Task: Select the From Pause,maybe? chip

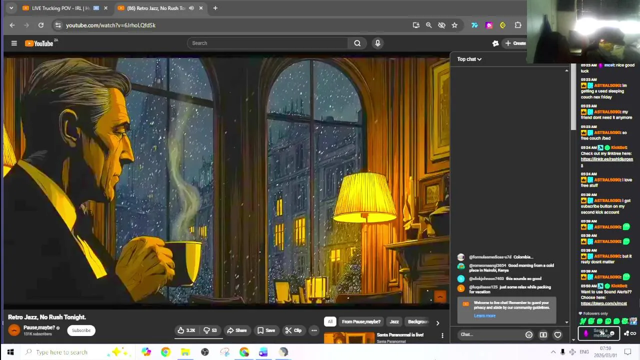Action: click(x=361, y=321)
